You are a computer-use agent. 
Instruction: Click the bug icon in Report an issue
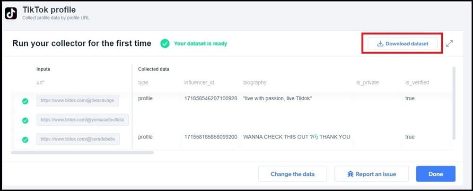(350, 174)
